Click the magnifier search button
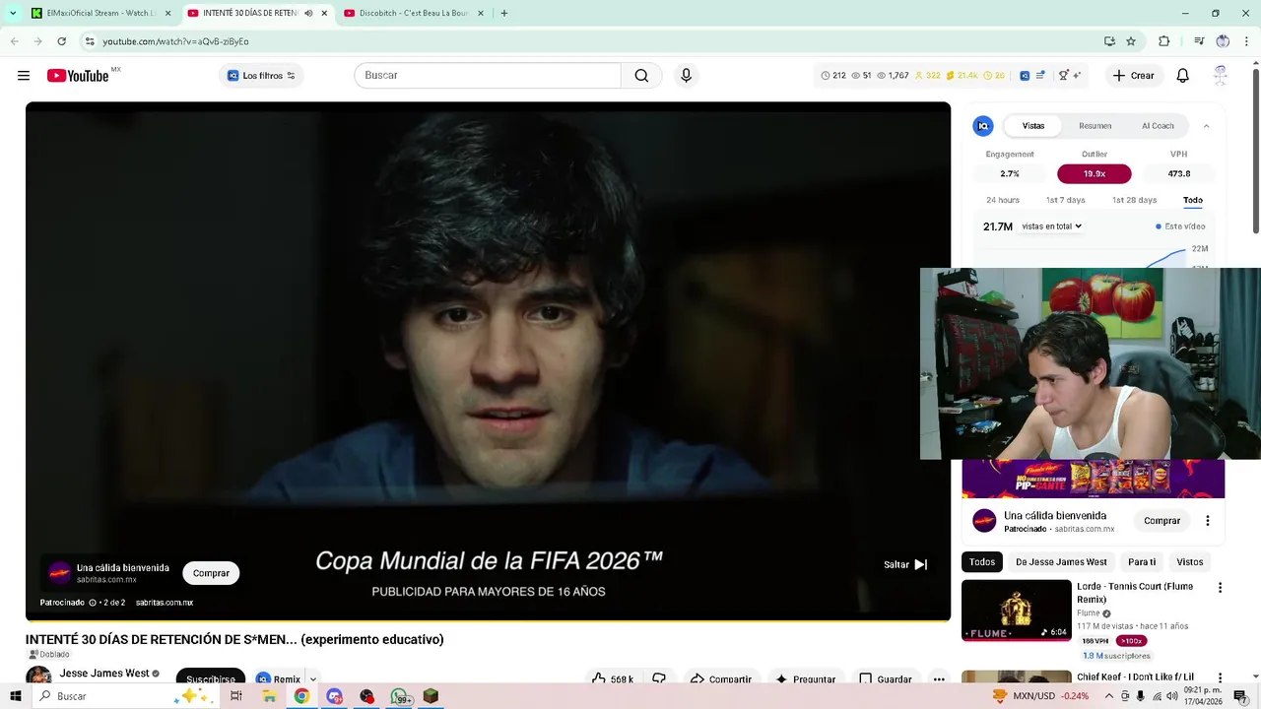The image size is (1261, 709). [641, 76]
